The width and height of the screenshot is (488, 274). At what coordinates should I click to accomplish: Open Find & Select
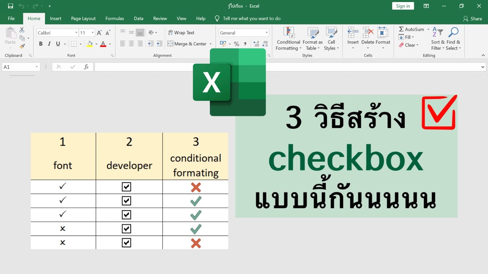[453, 39]
